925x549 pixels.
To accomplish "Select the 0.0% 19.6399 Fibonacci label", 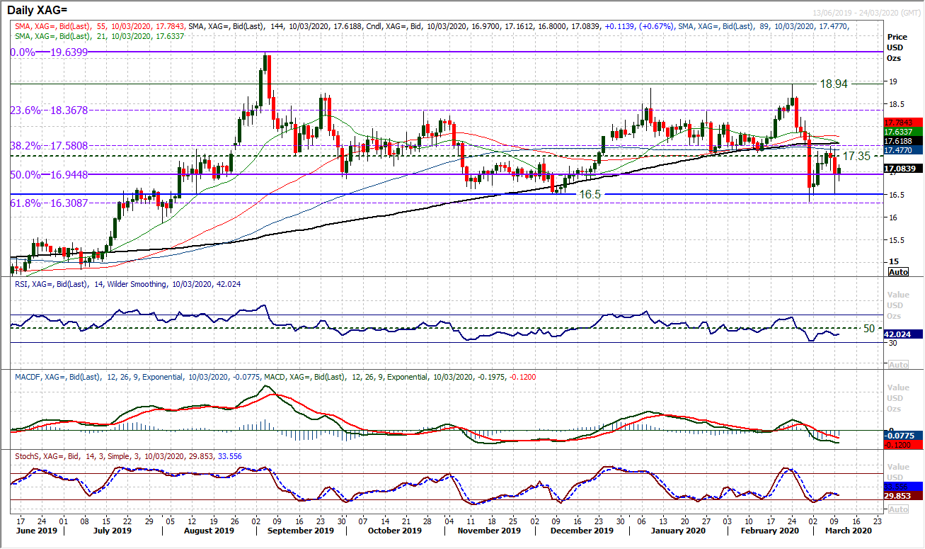I will click(x=47, y=52).
